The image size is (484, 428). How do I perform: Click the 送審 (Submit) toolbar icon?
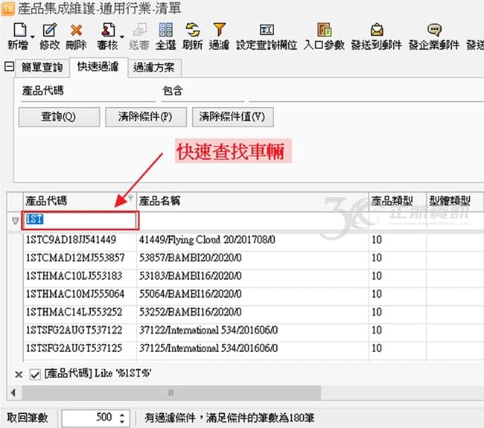click(x=139, y=30)
